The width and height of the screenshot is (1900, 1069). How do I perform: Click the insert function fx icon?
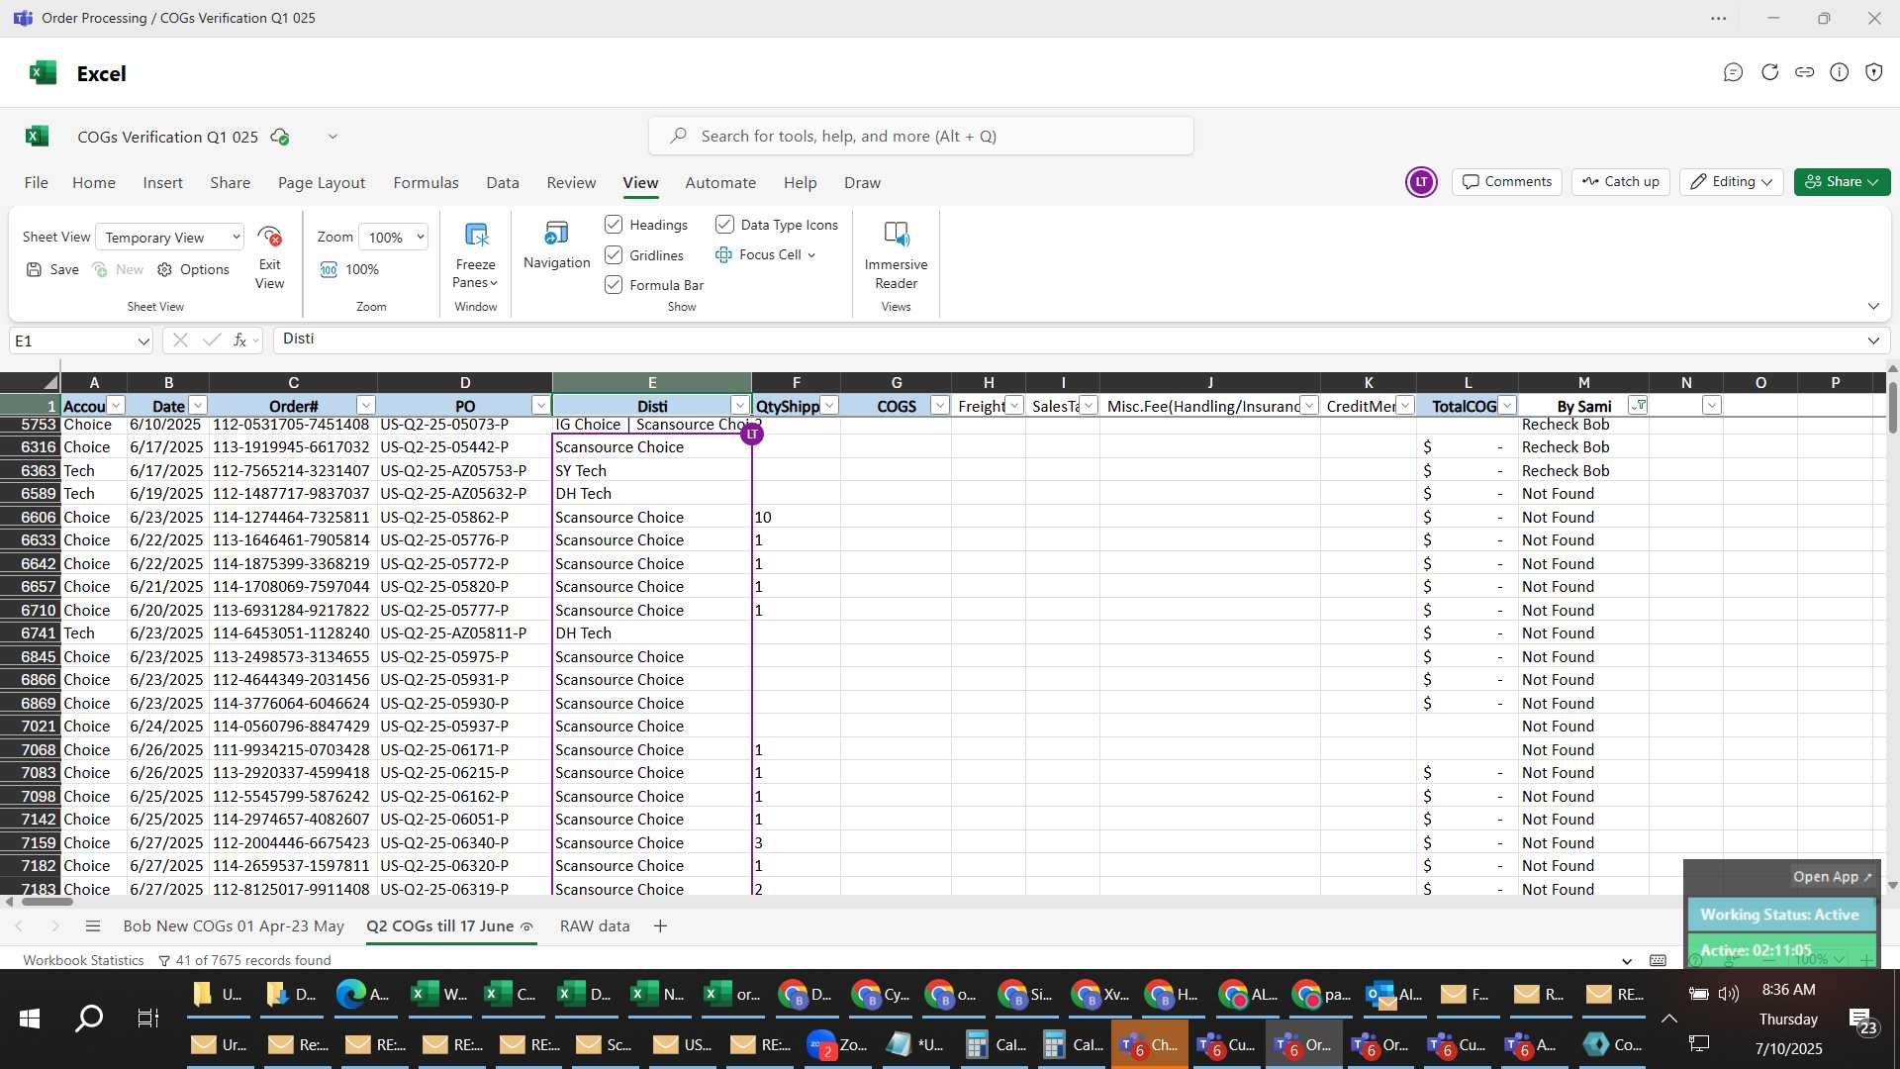tap(239, 340)
